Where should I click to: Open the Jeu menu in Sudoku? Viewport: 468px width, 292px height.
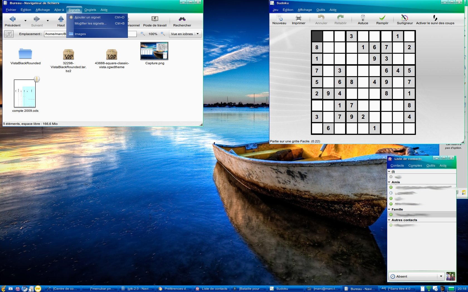pyautogui.click(x=275, y=10)
